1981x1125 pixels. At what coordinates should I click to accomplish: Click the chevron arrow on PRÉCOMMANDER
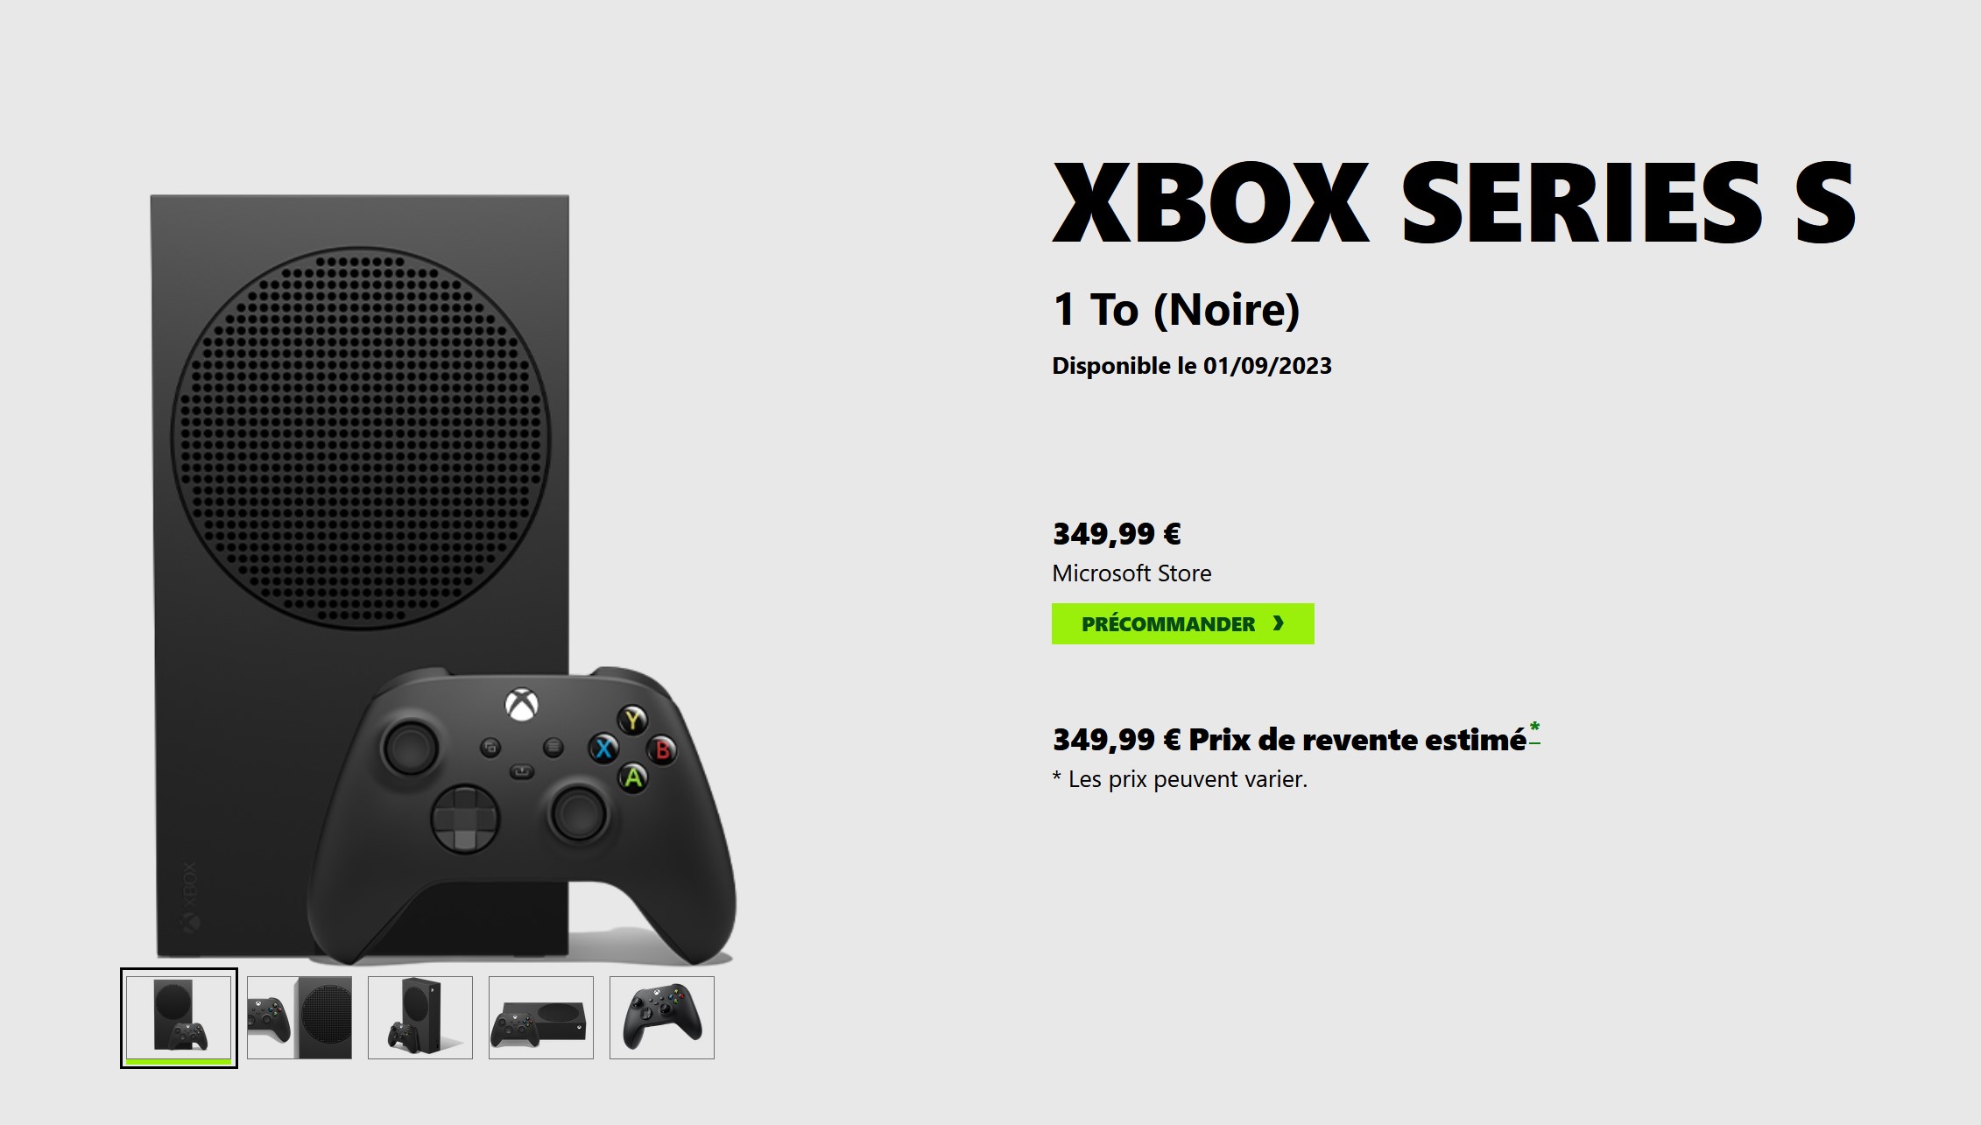[x=1279, y=623]
